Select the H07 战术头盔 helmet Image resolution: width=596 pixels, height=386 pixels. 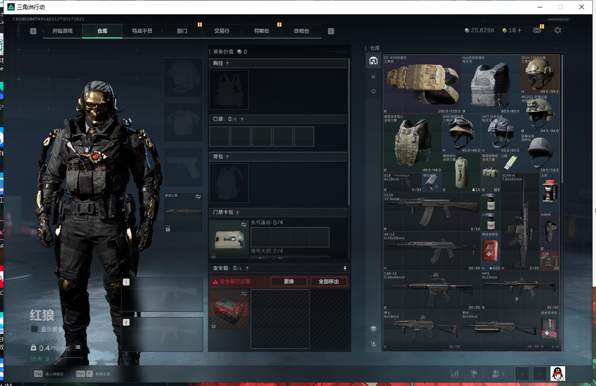(x=501, y=133)
